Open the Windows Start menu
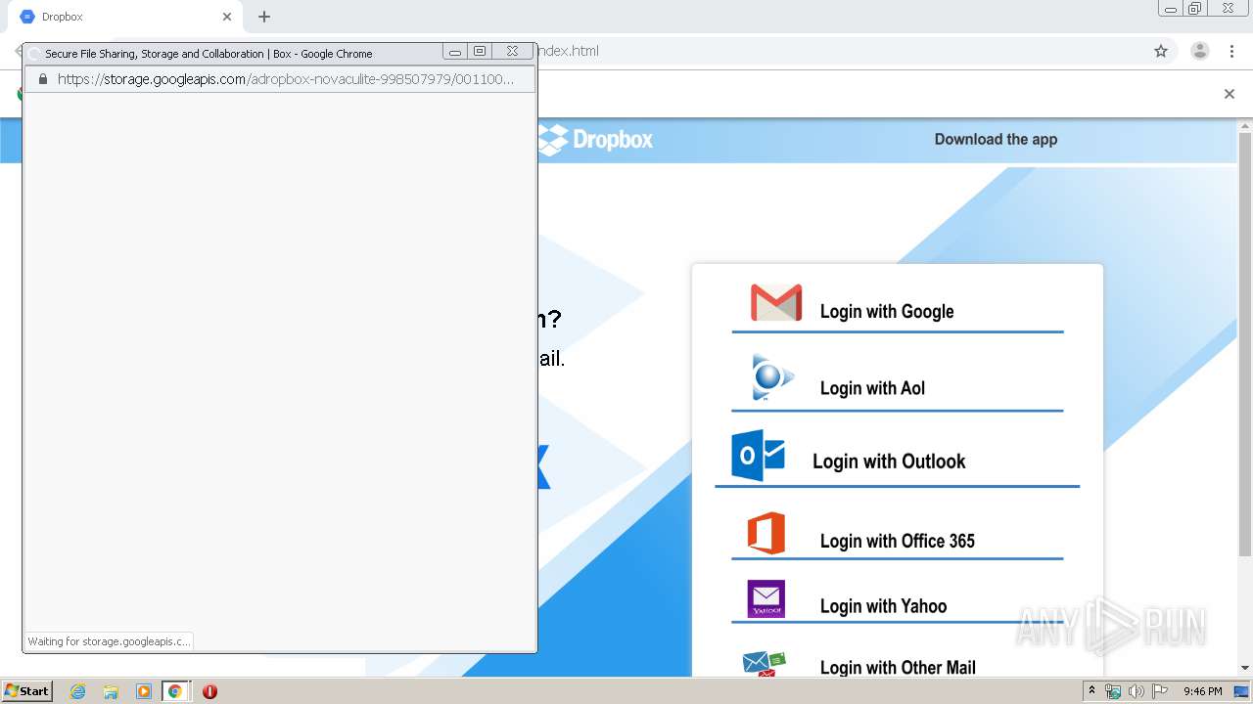Viewport: 1253px width, 704px height. [27, 690]
